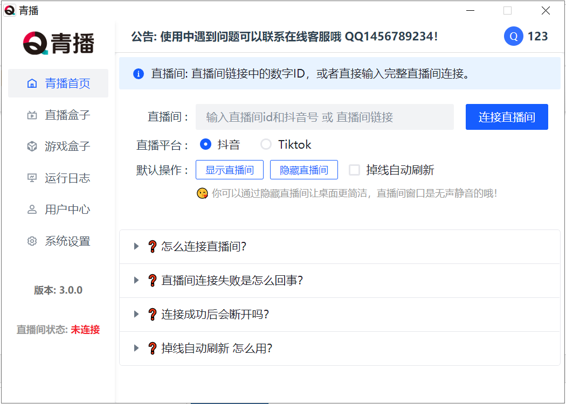Click the Q avatar icon next to 123
The image size is (566, 404).
pos(513,36)
